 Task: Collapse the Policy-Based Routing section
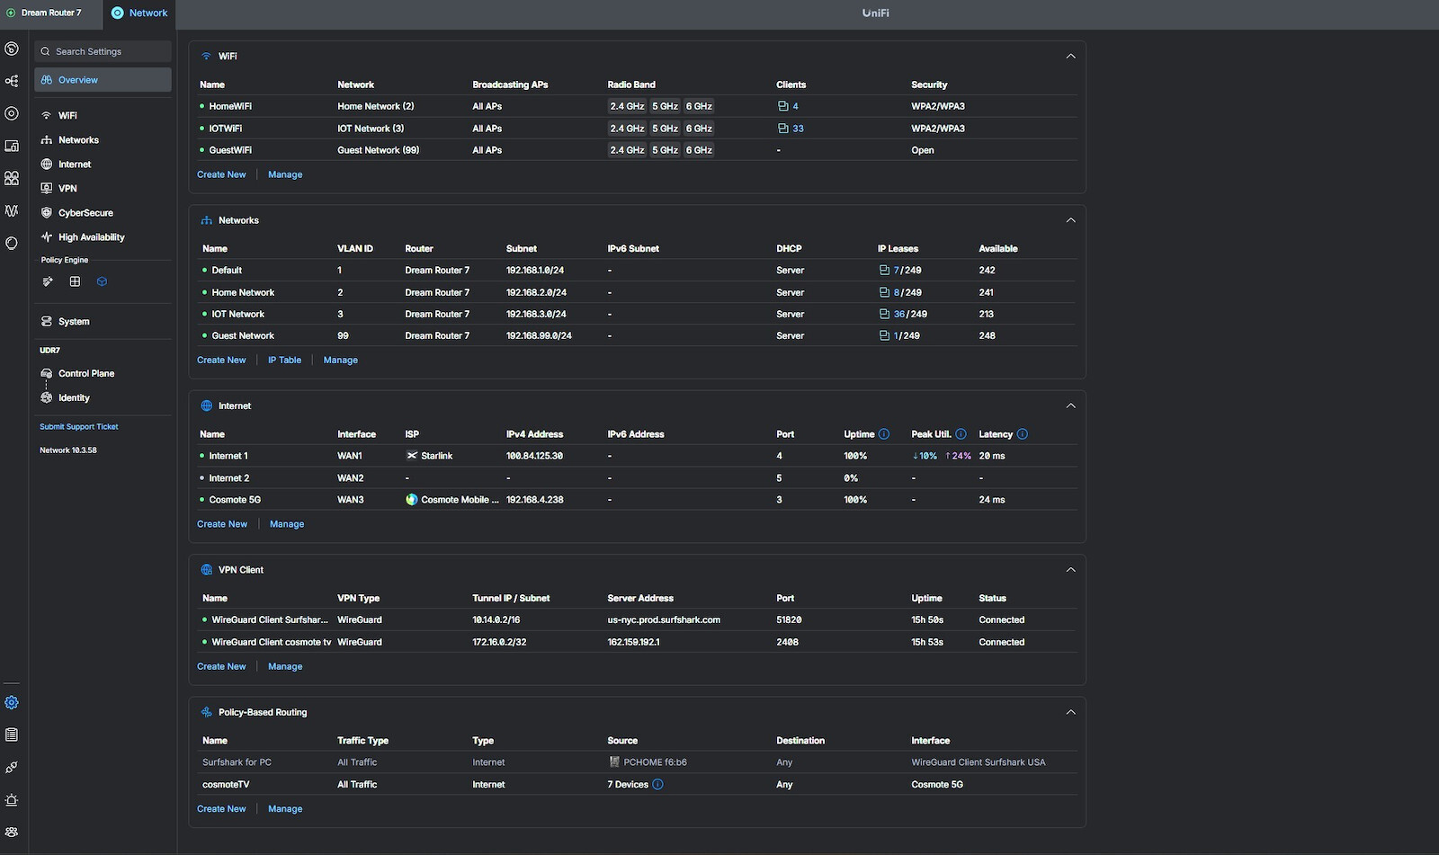point(1070,712)
